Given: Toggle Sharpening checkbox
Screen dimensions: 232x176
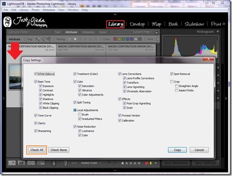Looking at the screenshot, I should [x=36, y=131].
